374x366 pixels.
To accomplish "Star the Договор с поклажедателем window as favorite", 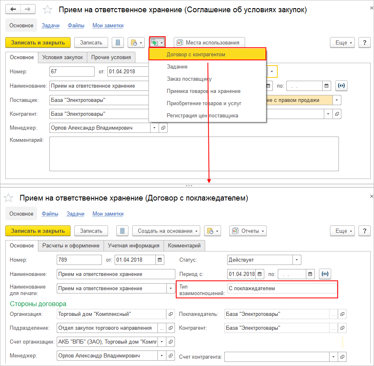I will click(7, 198).
